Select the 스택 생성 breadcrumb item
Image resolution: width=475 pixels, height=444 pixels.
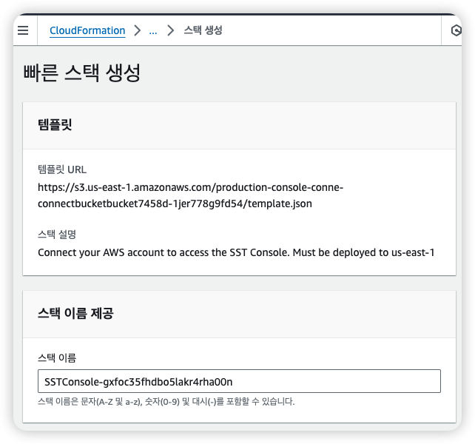[x=203, y=30]
